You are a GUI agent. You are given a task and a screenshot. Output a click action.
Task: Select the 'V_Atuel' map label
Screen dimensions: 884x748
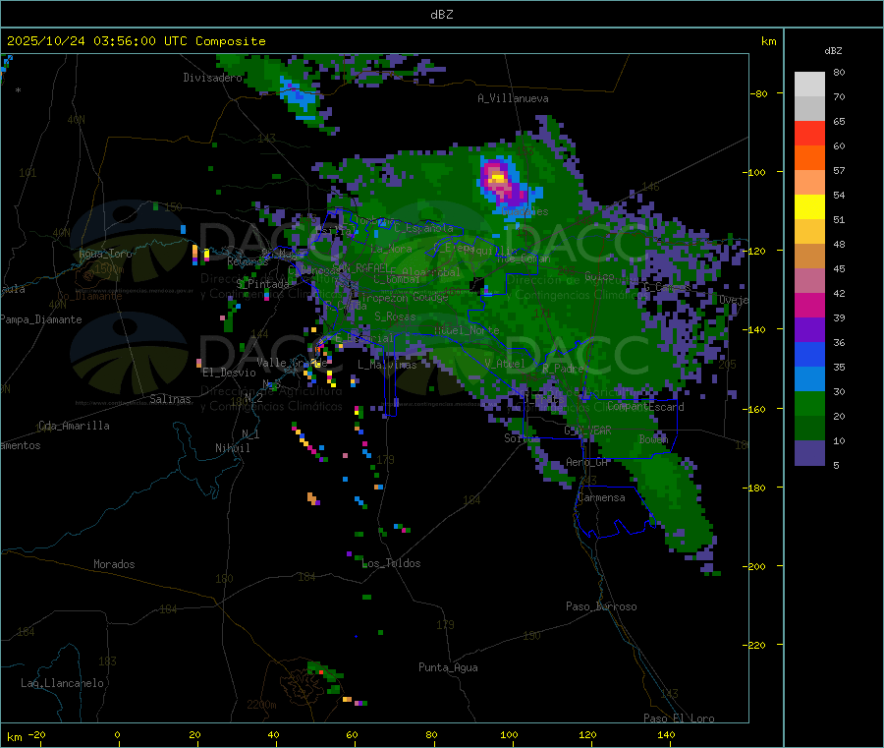pos(505,364)
